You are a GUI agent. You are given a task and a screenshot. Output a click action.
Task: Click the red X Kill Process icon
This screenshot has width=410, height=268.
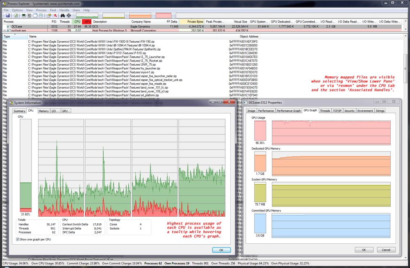55,15
